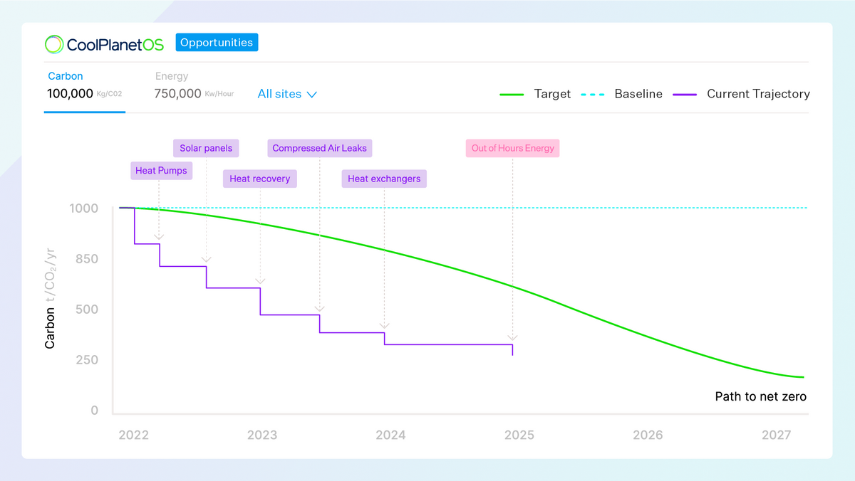Select the Heat exchangers marker label
855x481 pixels.
point(384,179)
